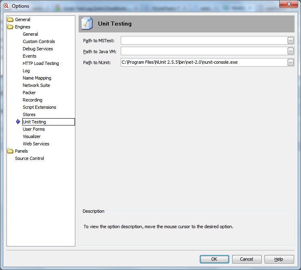Select Visualizer in the Engines list

[32, 136]
